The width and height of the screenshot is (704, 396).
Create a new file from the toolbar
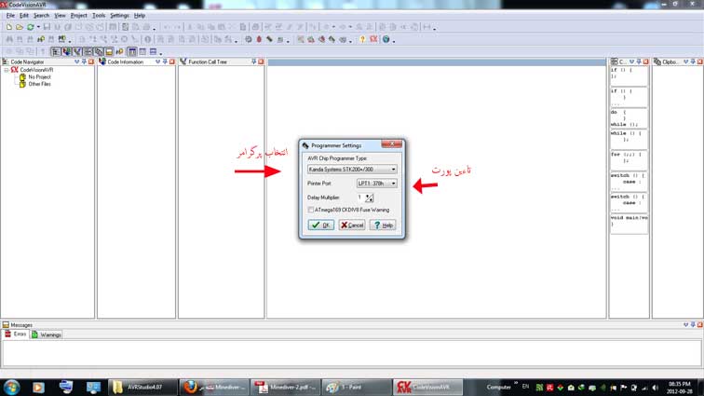click(8, 27)
